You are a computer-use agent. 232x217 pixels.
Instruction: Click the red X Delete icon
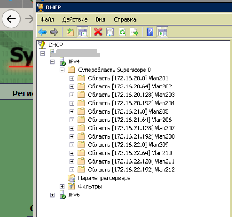[98, 32]
